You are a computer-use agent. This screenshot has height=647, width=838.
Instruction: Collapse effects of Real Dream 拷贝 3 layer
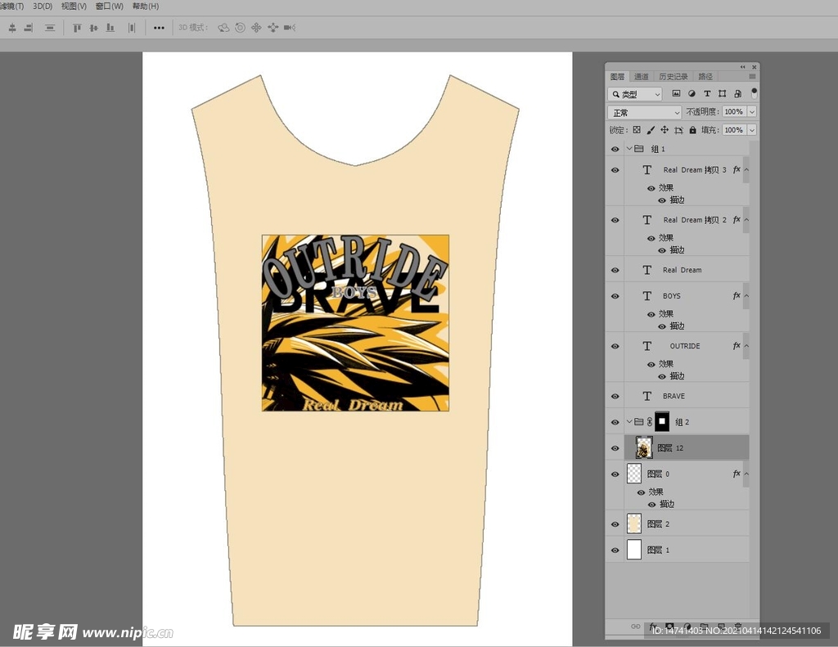746,170
